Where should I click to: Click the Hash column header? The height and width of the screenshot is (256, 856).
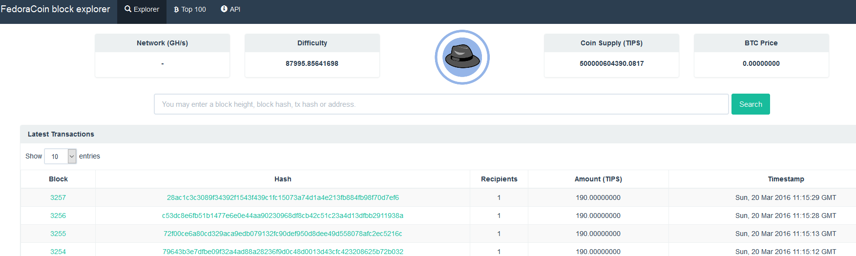[x=283, y=179]
